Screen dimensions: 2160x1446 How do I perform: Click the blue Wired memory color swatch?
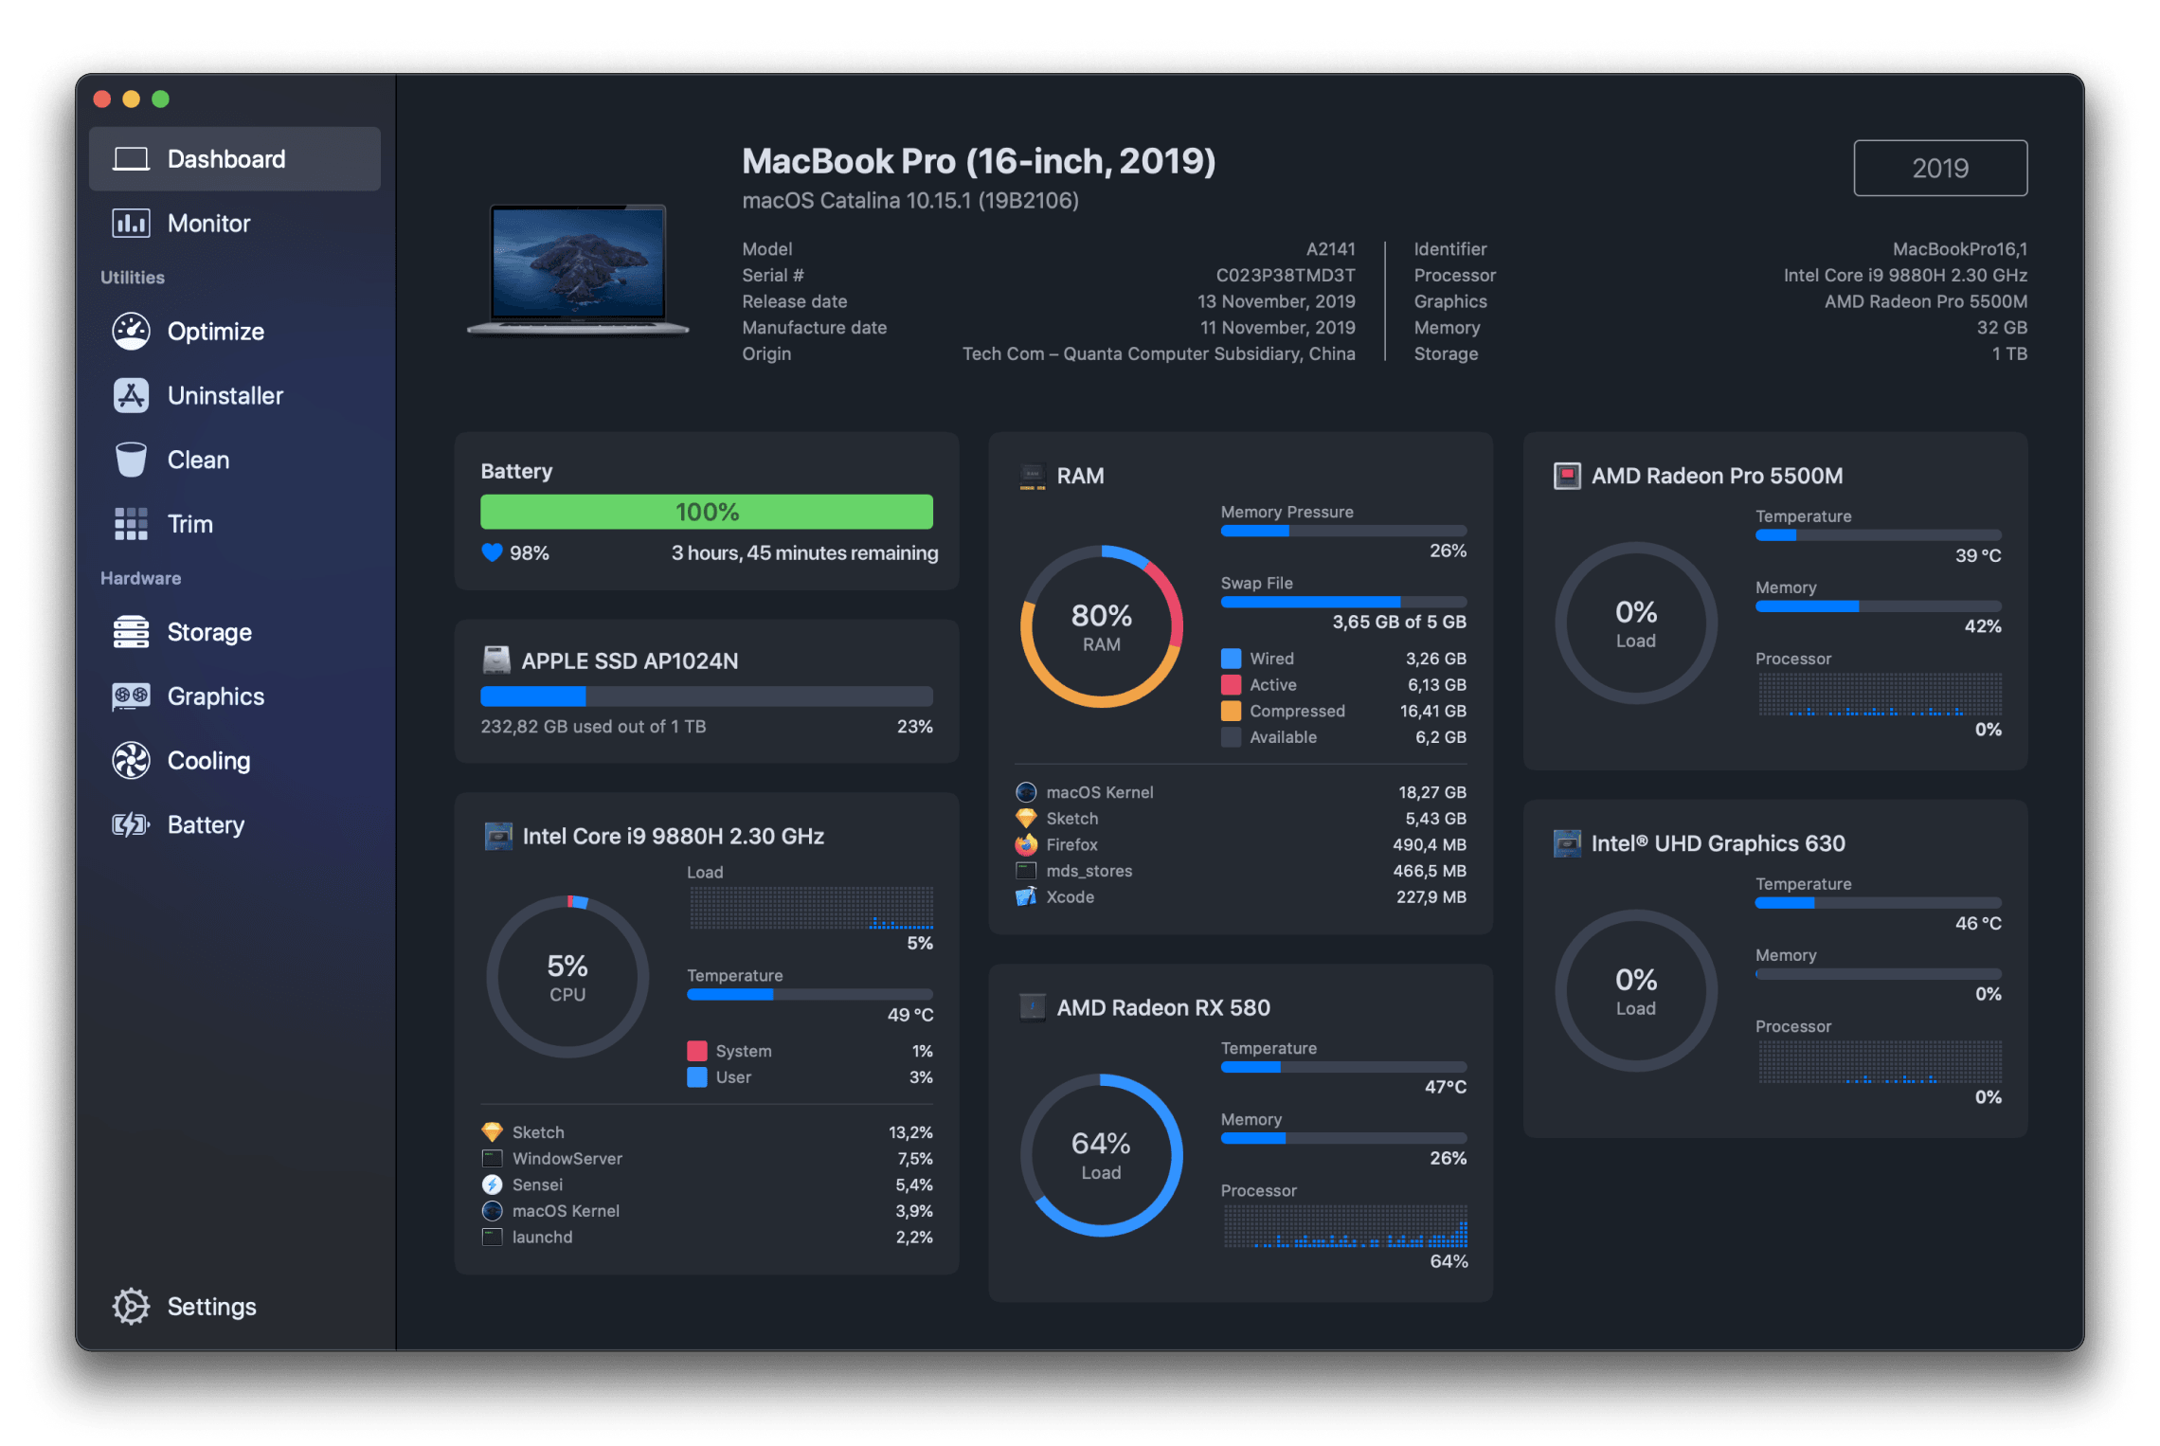pyautogui.click(x=1232, y=659)
